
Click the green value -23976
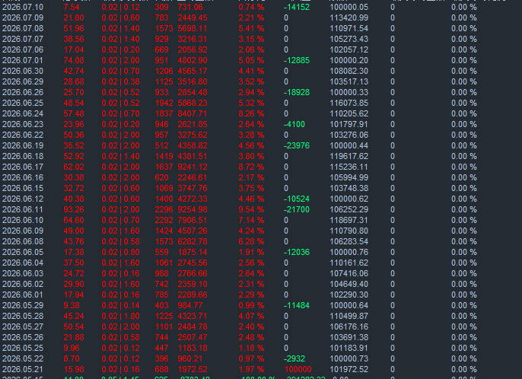(x=297, y=145)
